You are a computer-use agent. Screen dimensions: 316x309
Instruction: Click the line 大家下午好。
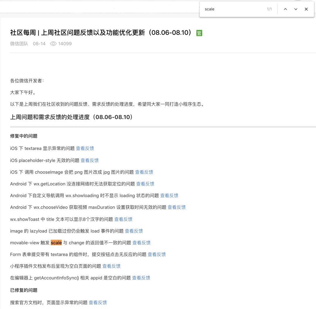point(23,92)
